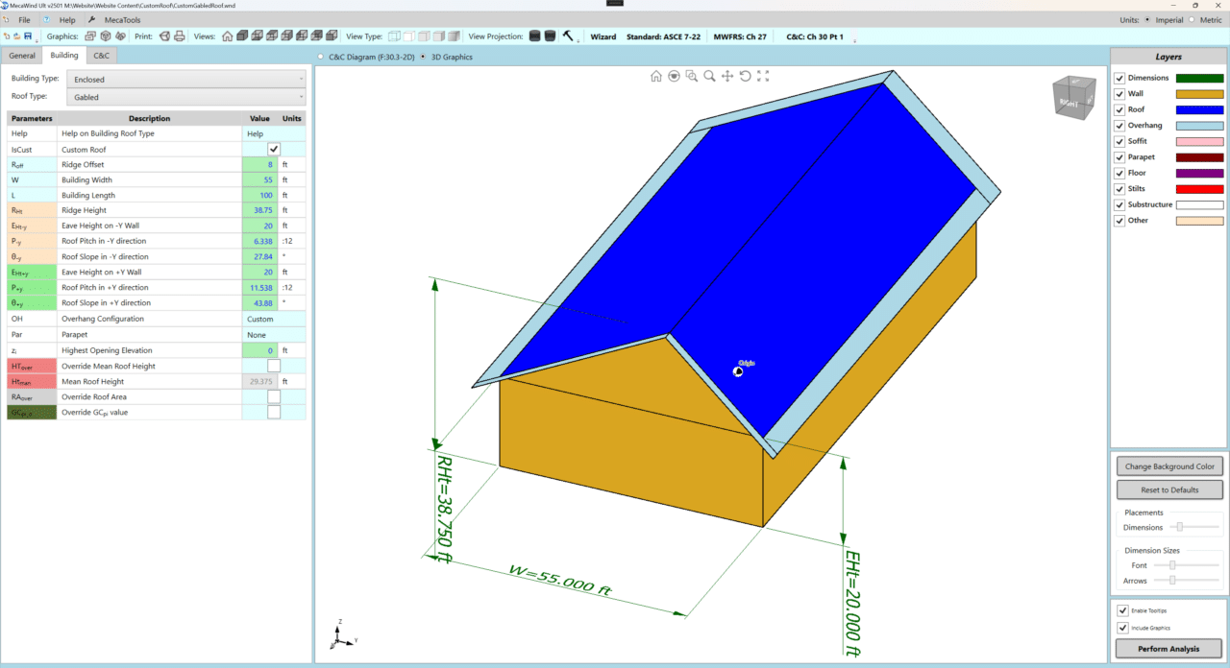Click the fullscreen expand icon above the model
The height and width of the screenshot is (668, 1230).
[763, 76]
